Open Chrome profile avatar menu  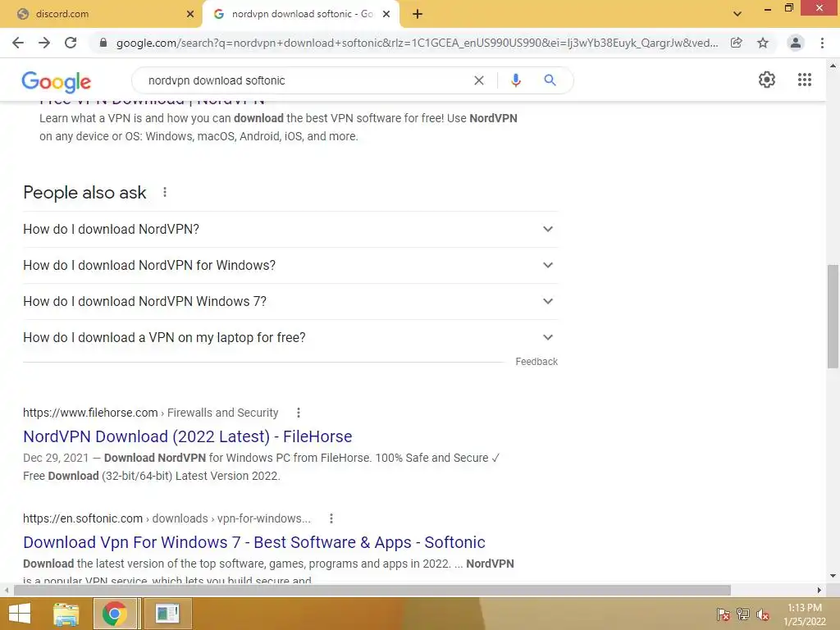click(796, 43)
